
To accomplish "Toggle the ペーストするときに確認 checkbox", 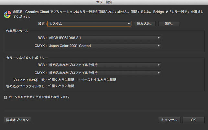I will tap(79, 80).
